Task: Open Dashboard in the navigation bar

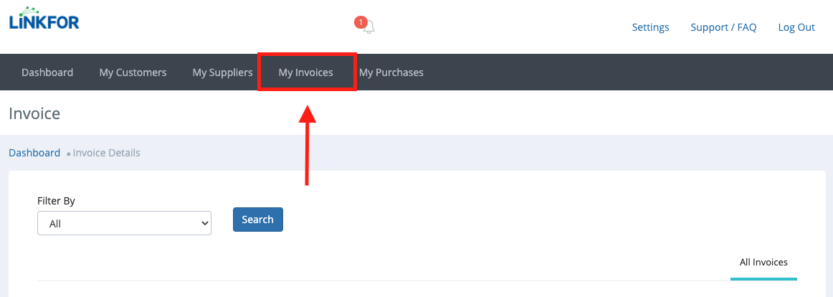Action: tap(47, 72)
